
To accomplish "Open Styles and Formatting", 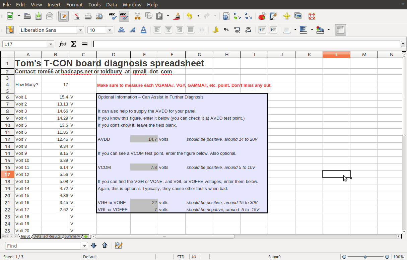I will 10,30.
